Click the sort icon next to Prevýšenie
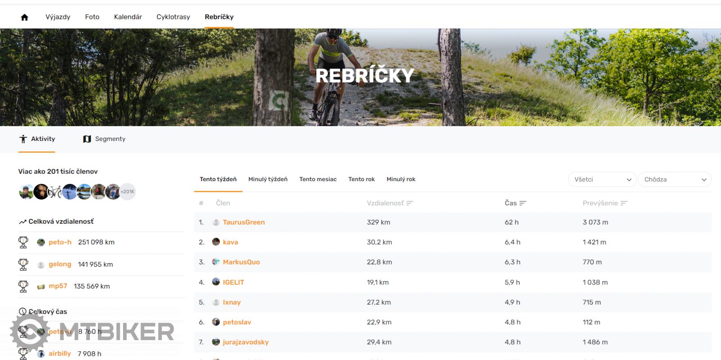Screen dimensions: 721x360 [624, 203]
